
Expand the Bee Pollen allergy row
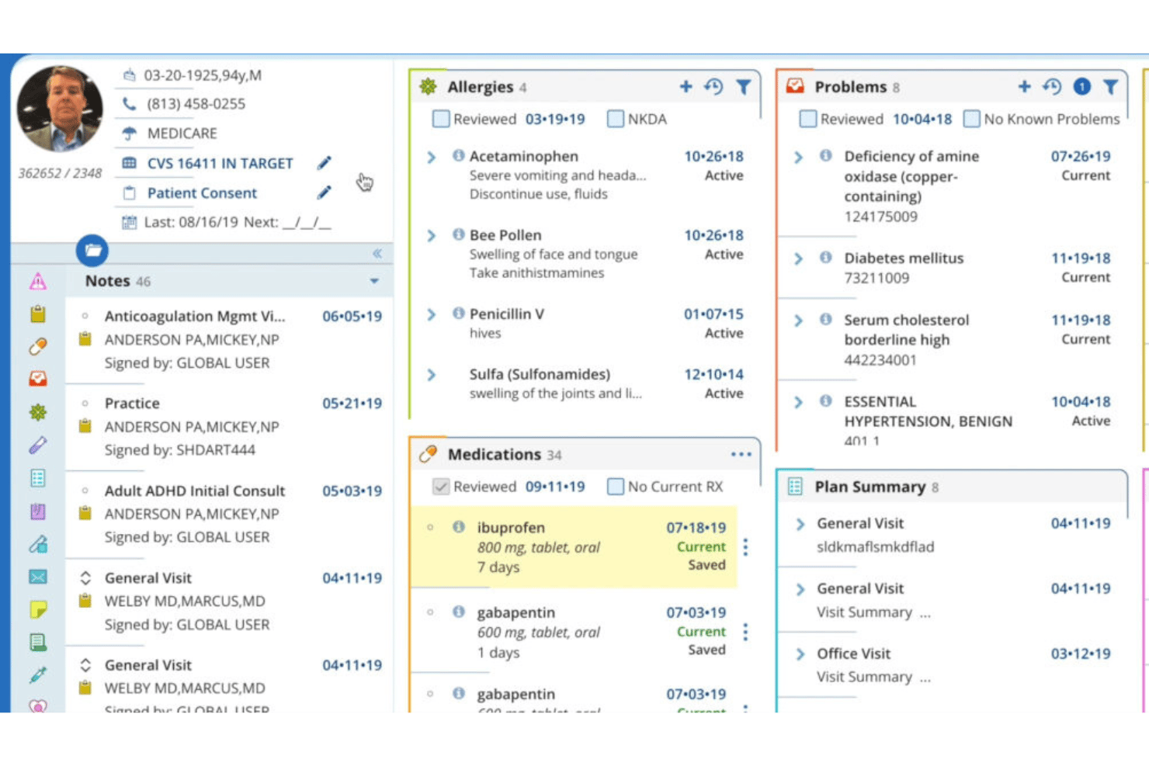pos(432,235)
